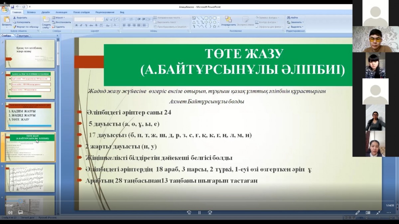Click Найти find button
The height and width of the screenshot is (224, 399).
[293, 18]
